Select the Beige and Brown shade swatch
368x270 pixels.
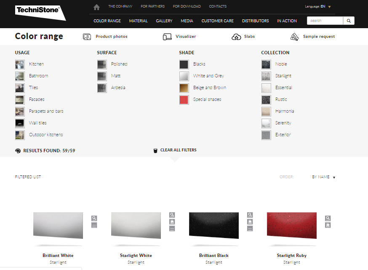pyautogui.click(x=184, y=88)
